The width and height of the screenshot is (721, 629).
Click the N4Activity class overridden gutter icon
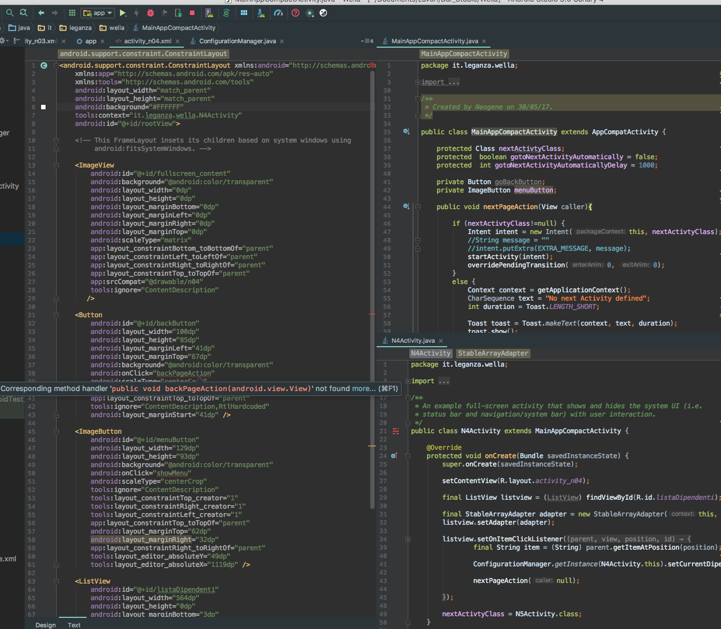395,431
